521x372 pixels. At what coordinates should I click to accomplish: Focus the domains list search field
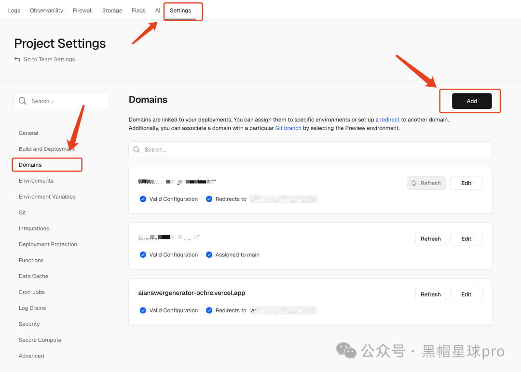tap(310, 150)
